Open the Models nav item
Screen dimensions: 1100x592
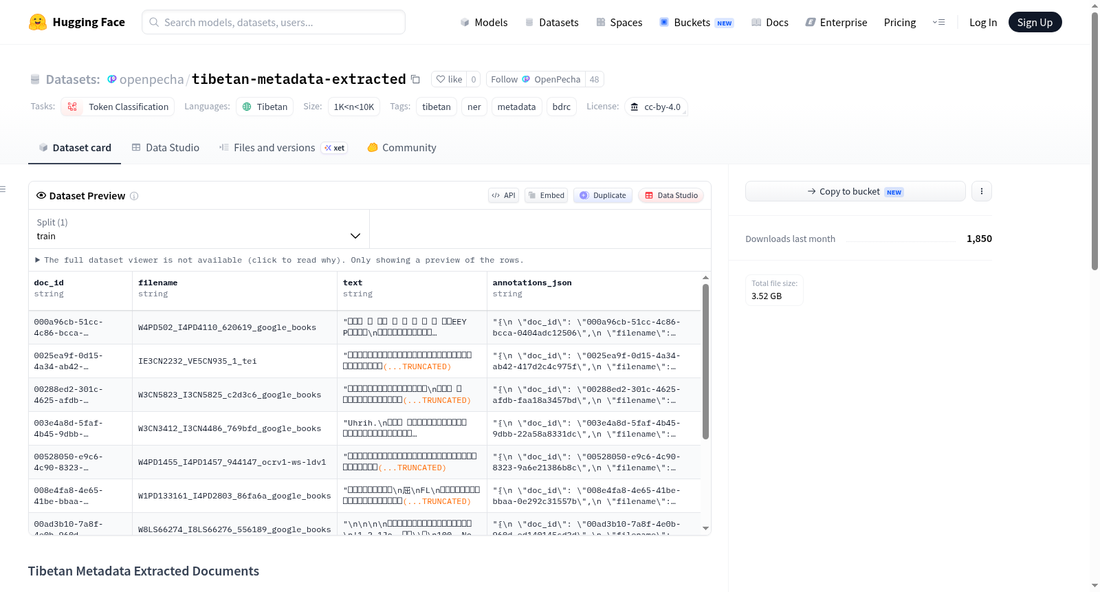484,22
